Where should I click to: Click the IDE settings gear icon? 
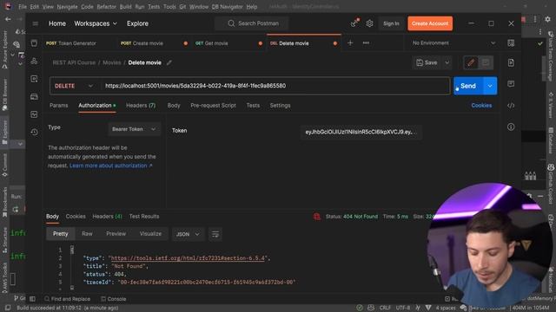pyautogui.click(x=548, y=19)
